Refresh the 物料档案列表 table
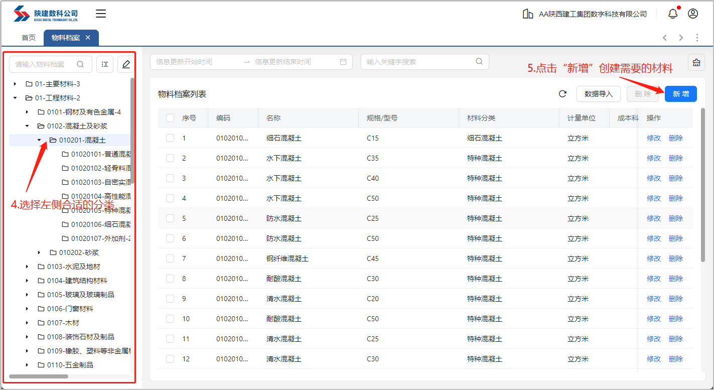The image size is (714, 390). coord(562,94)
